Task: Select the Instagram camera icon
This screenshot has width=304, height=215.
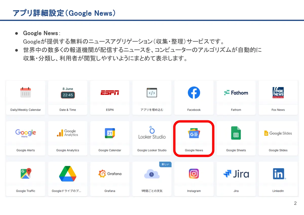Action: coord(194,174)
